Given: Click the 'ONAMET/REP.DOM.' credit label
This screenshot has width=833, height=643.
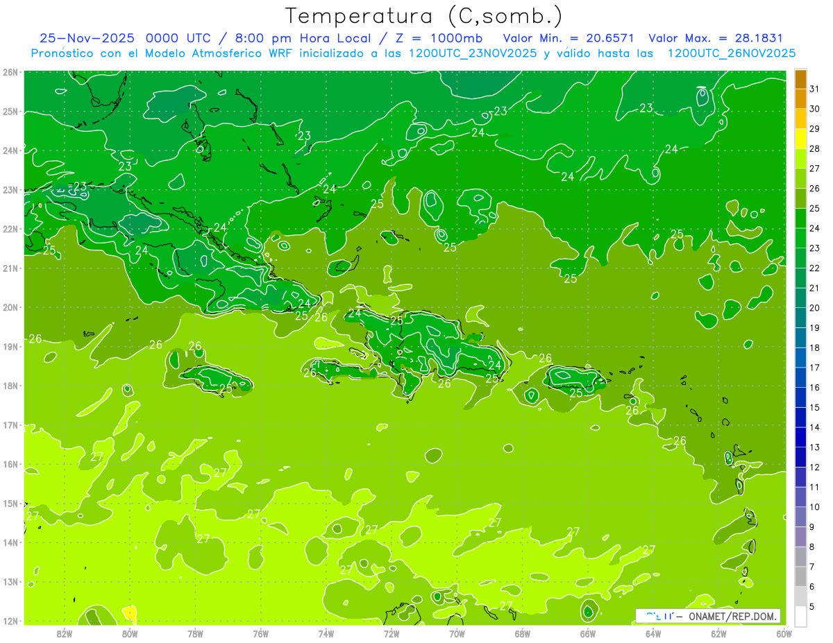Looking at the screenshot, I should [732, 616].
